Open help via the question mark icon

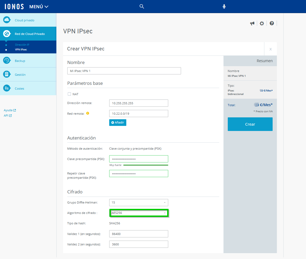click(x=272, y=23)
